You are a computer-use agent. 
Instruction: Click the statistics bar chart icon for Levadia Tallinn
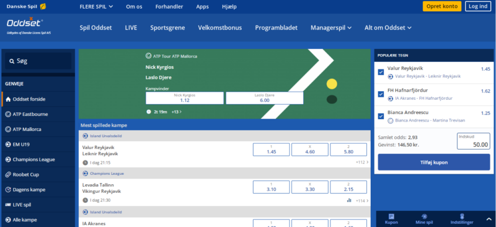349,200
